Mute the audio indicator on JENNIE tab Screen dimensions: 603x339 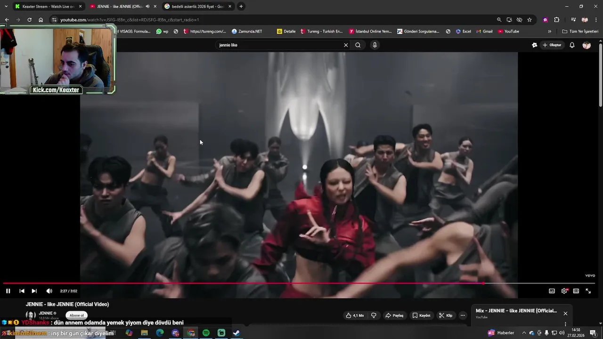click(x=147, y=7)
